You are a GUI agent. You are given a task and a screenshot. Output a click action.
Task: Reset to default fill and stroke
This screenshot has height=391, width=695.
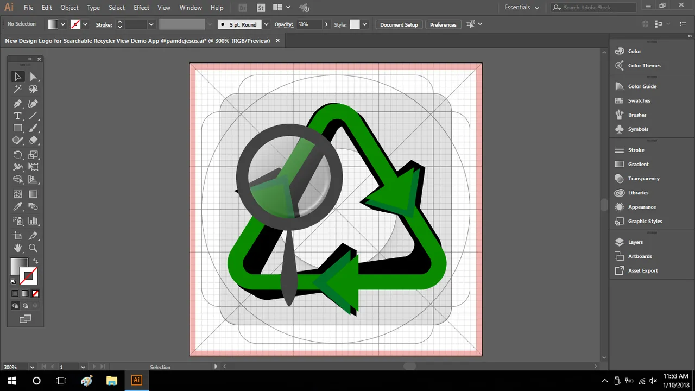(x=13, y=281)
